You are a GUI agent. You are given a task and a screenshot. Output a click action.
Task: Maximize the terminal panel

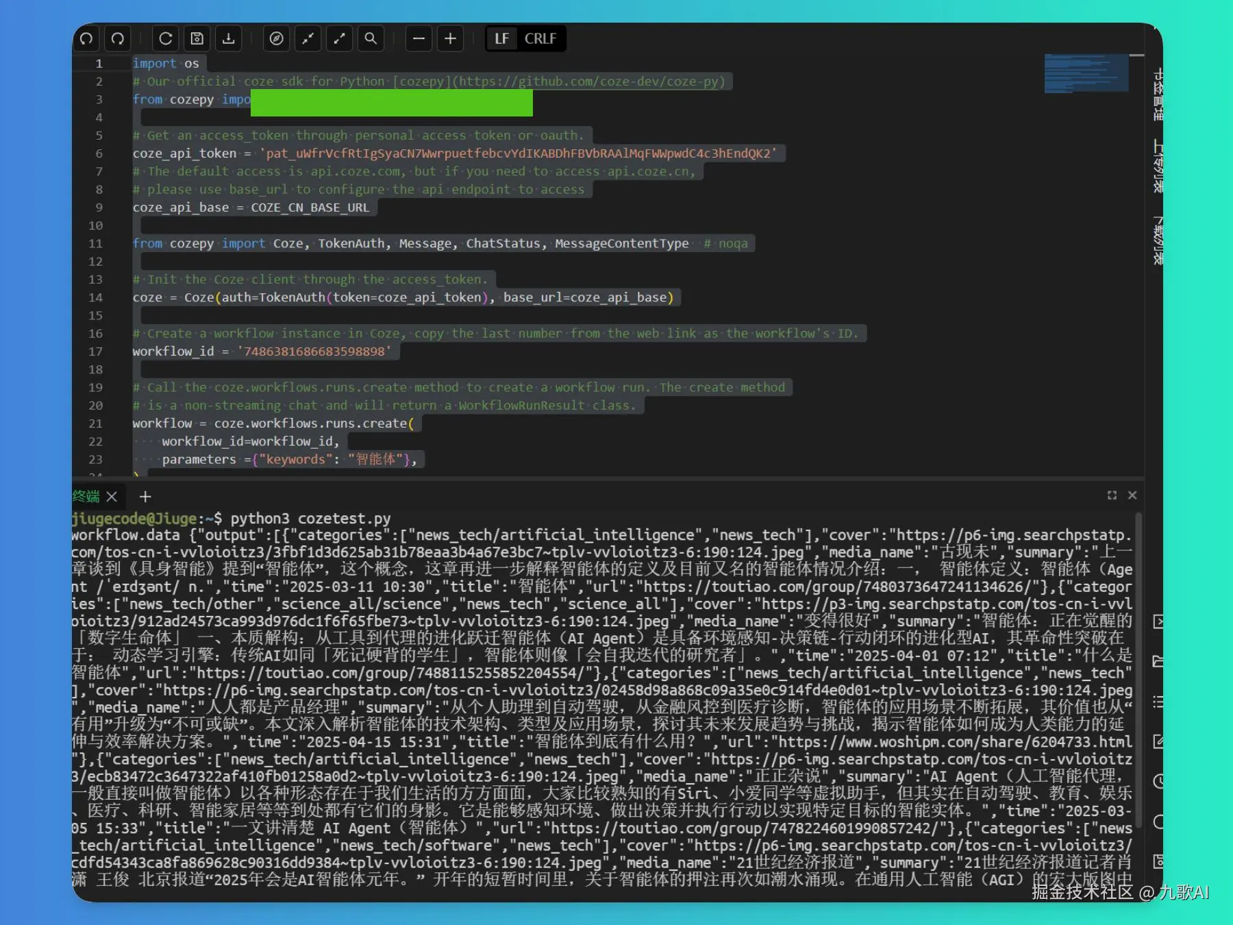click(x=1112, y=495)
